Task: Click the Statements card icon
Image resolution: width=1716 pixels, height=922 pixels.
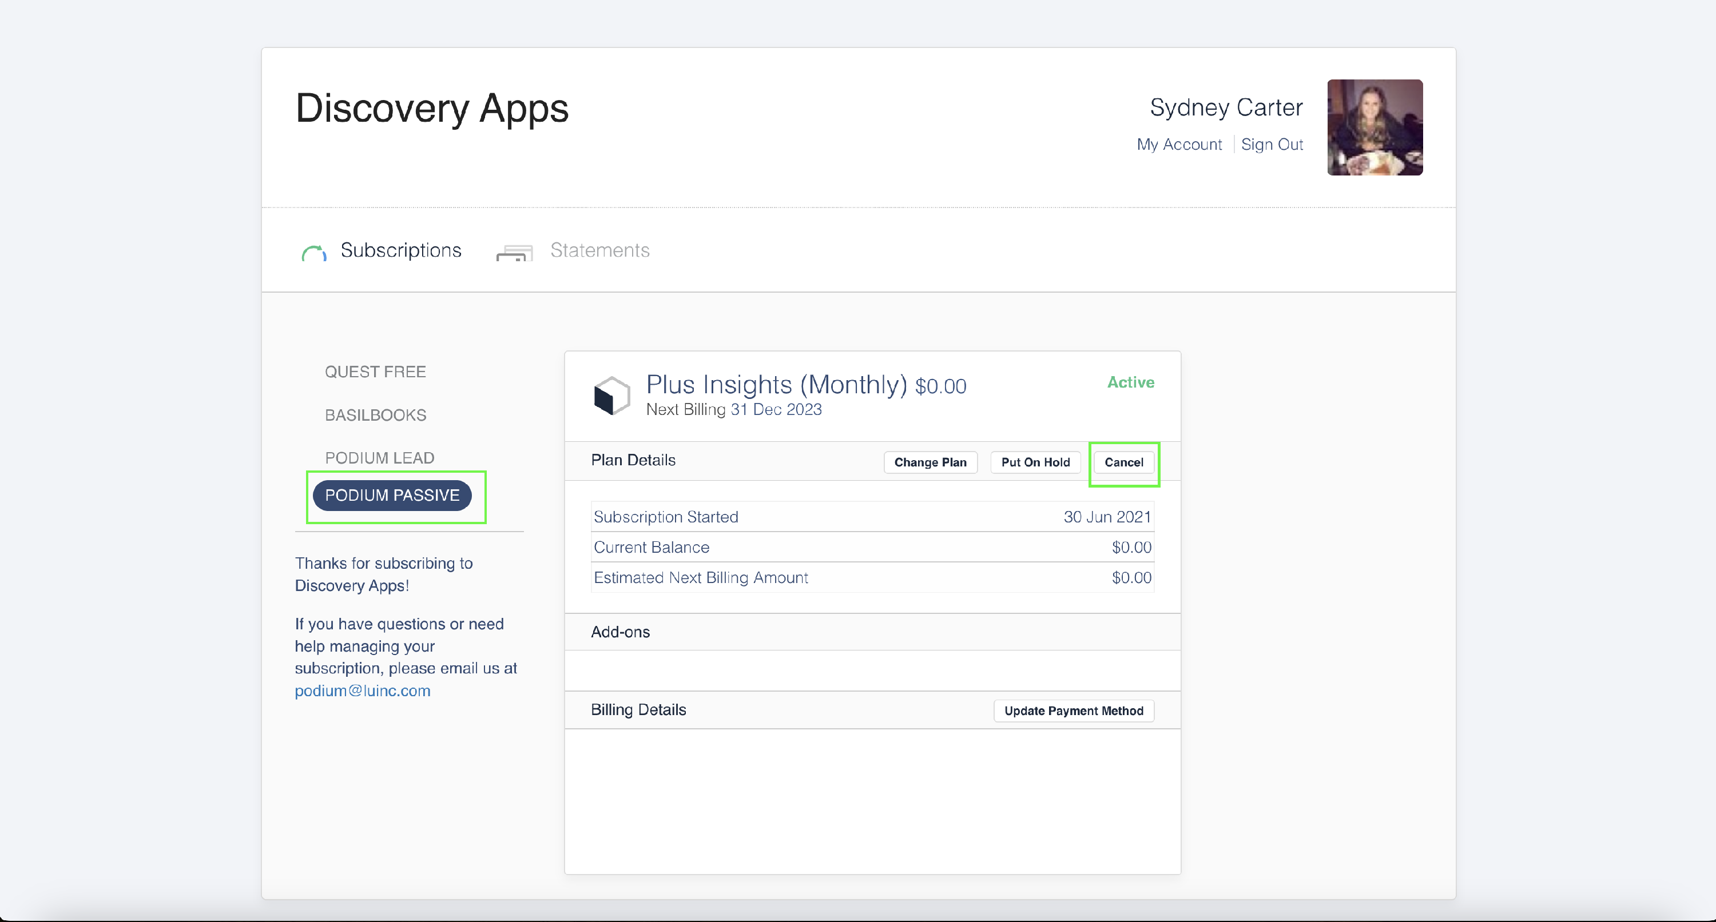Action: [514, 253]
